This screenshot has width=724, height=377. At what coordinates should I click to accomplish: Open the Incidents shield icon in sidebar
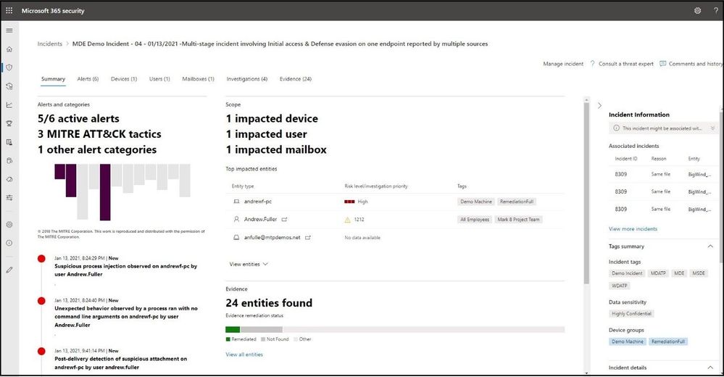click(x=9, y=67)
